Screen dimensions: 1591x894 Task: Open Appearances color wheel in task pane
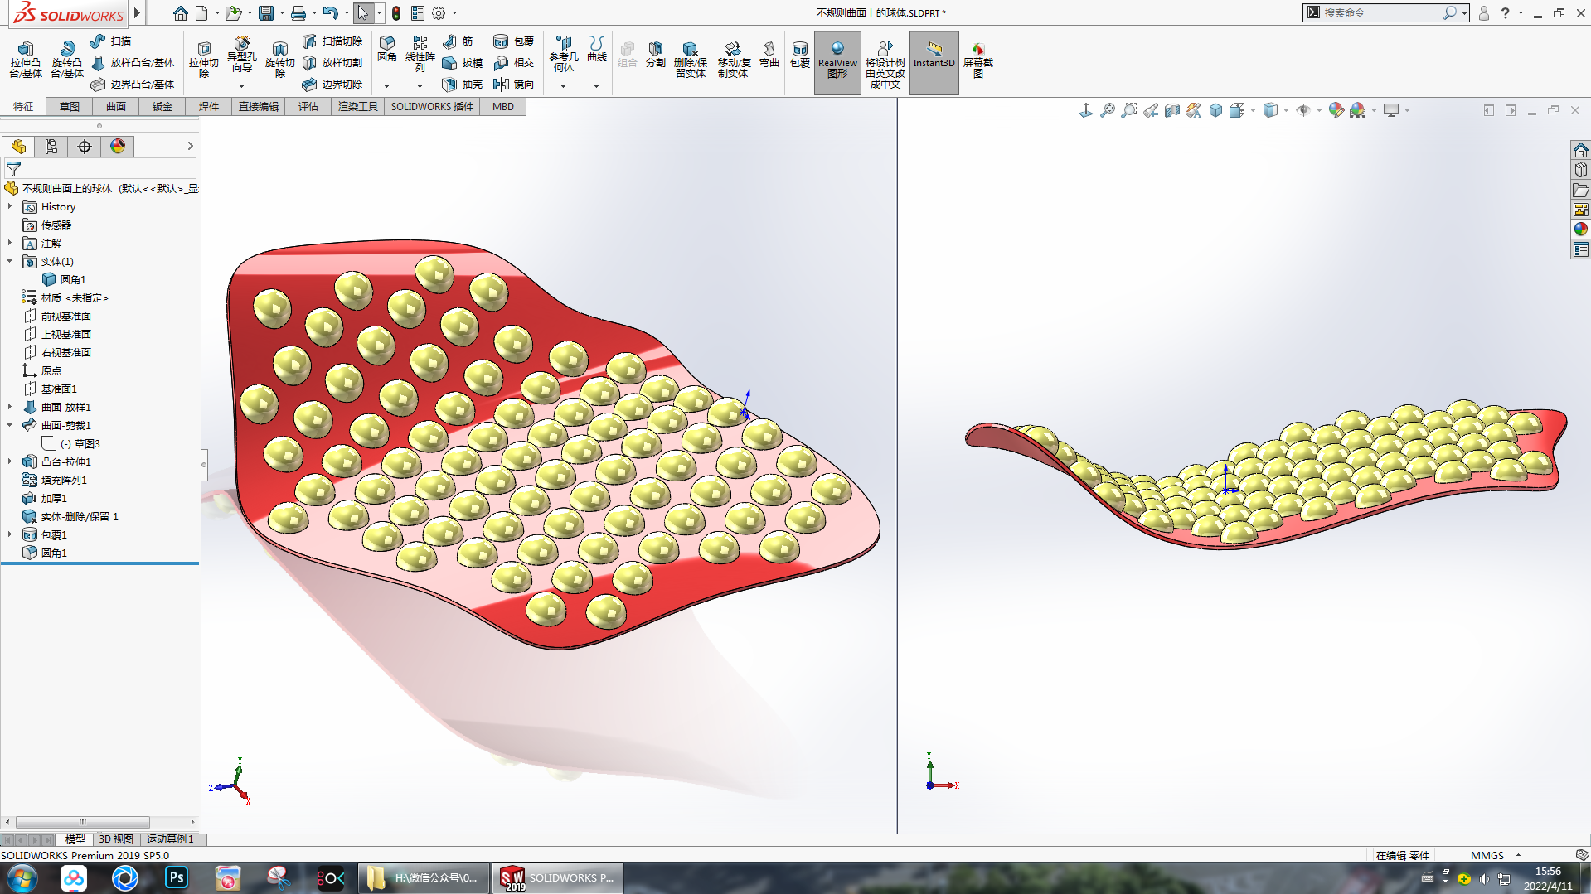pyautogui.click(x=1581, y=230)
